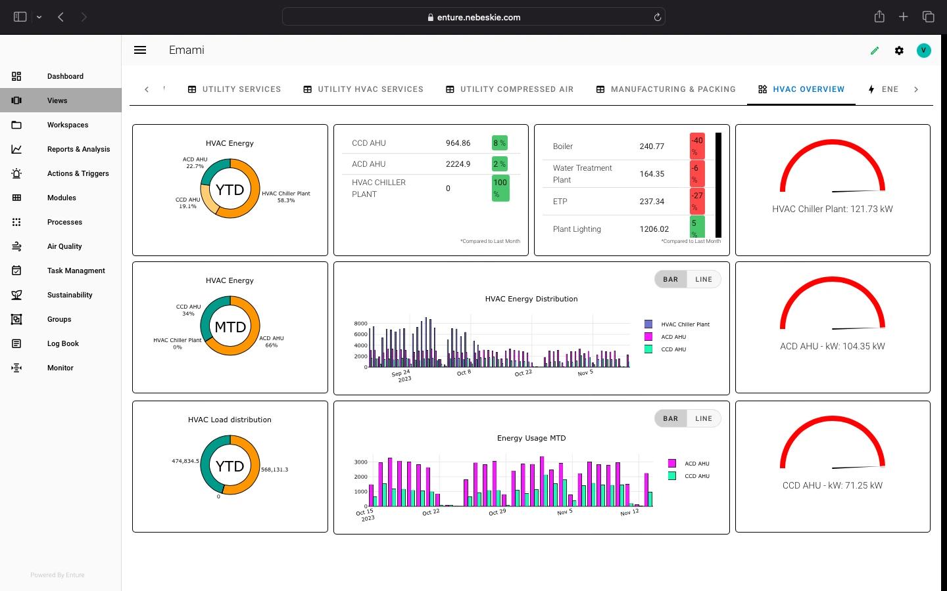Switch HVAC Energy Distribution chart to LINE

pyautogui.click(x=703, y=279)
